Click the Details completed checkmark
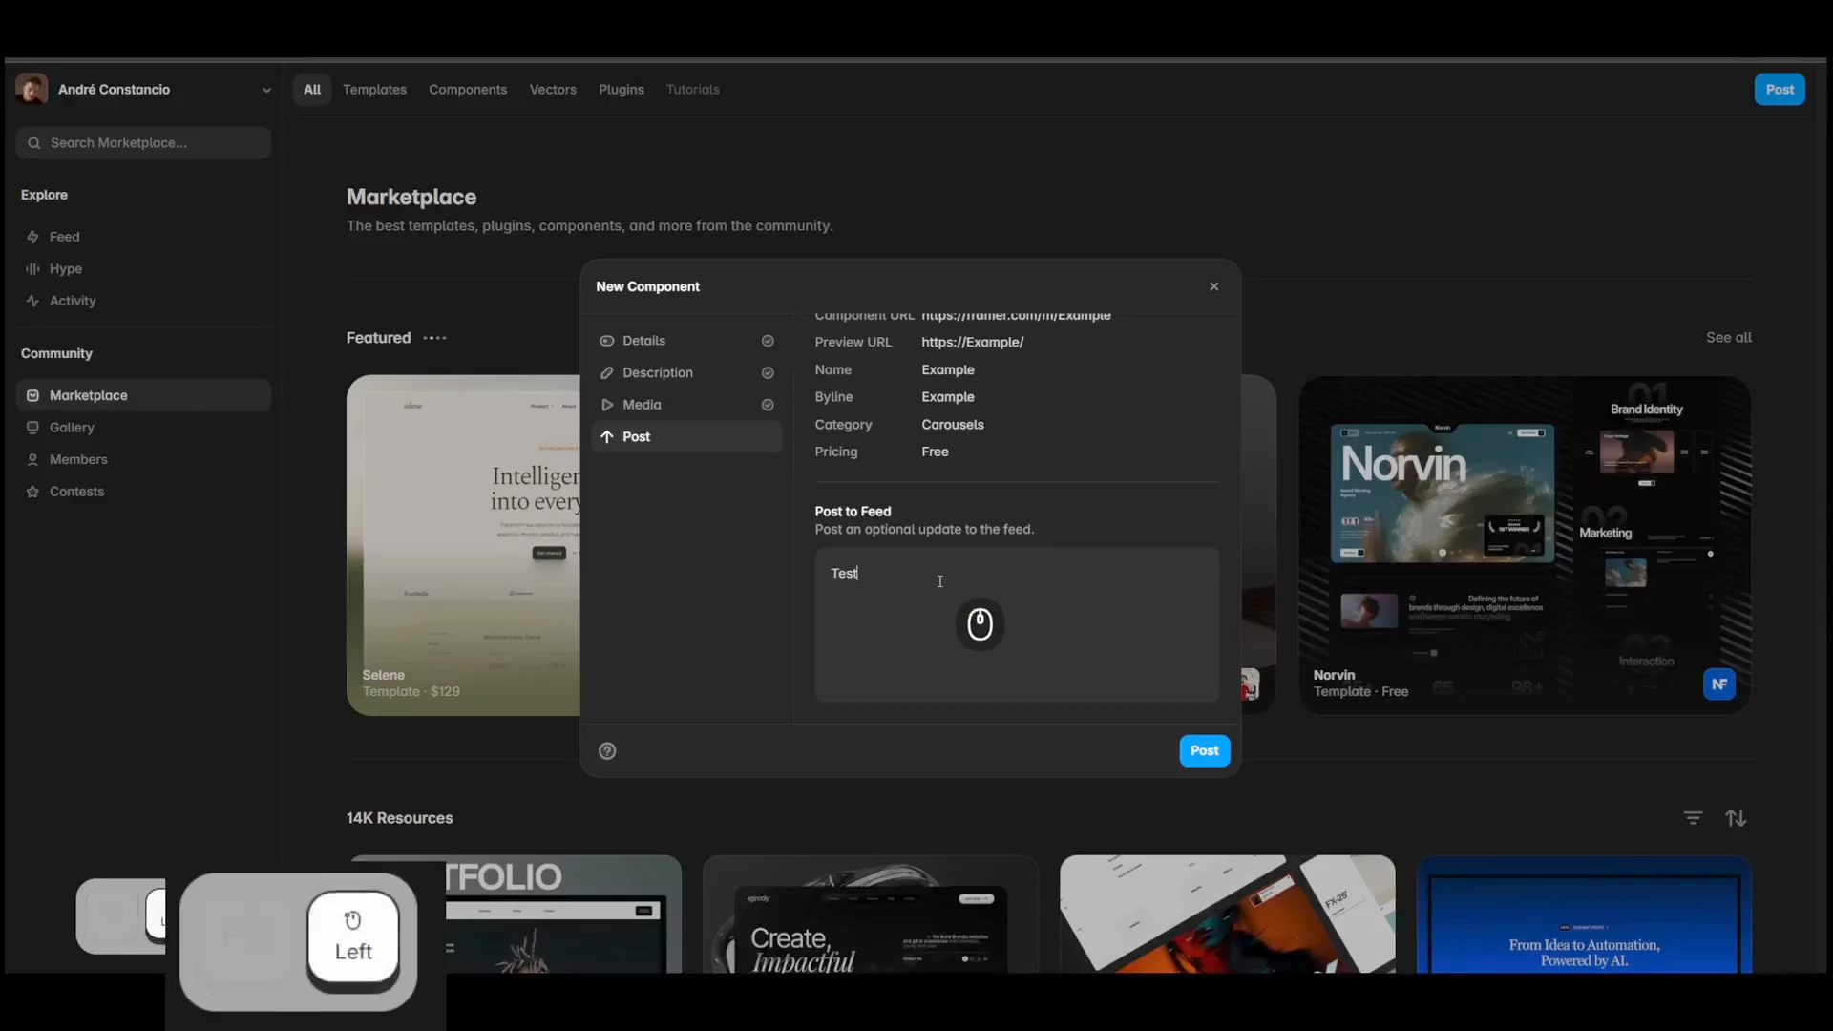 coord(768,341)
